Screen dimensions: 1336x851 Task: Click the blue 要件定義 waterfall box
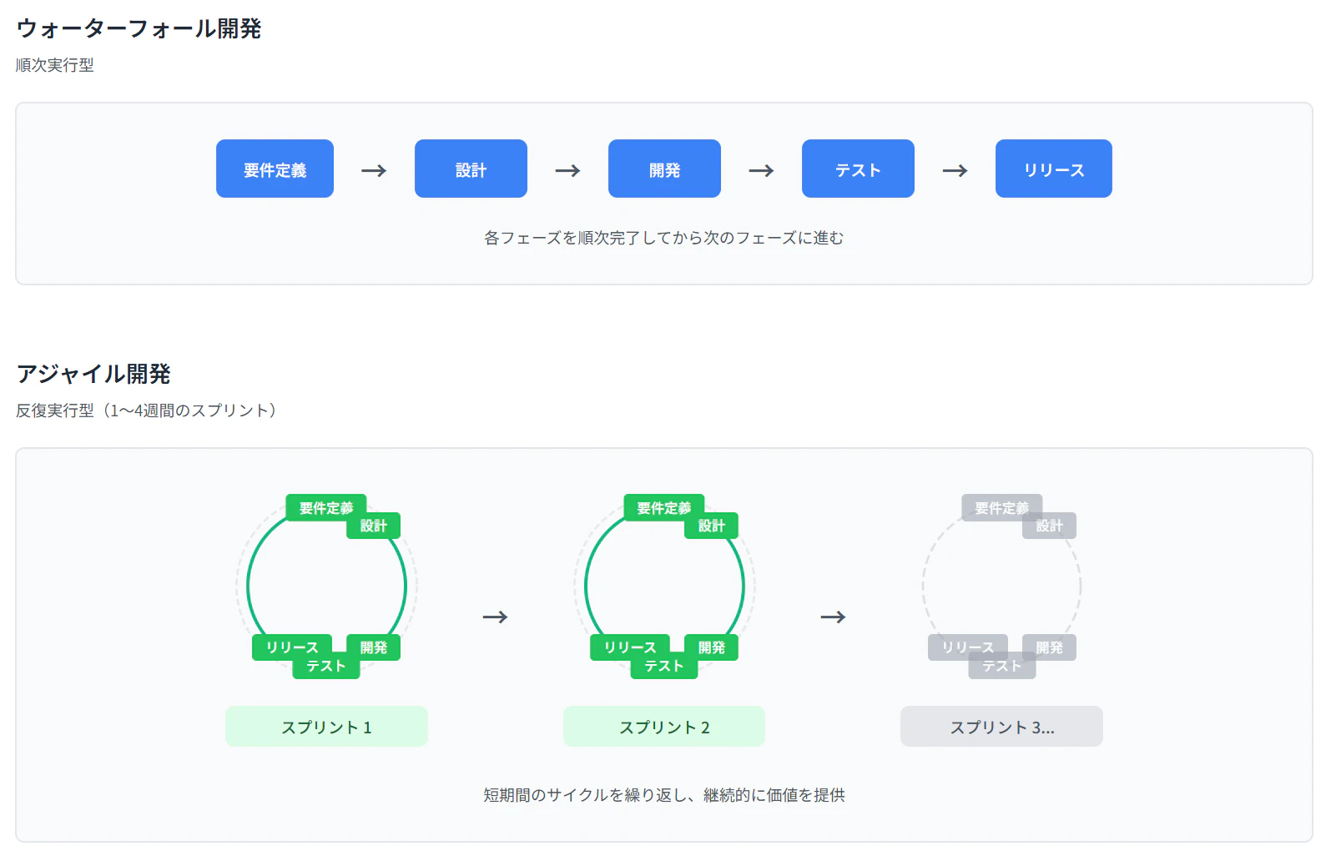[x=275, y=169]
